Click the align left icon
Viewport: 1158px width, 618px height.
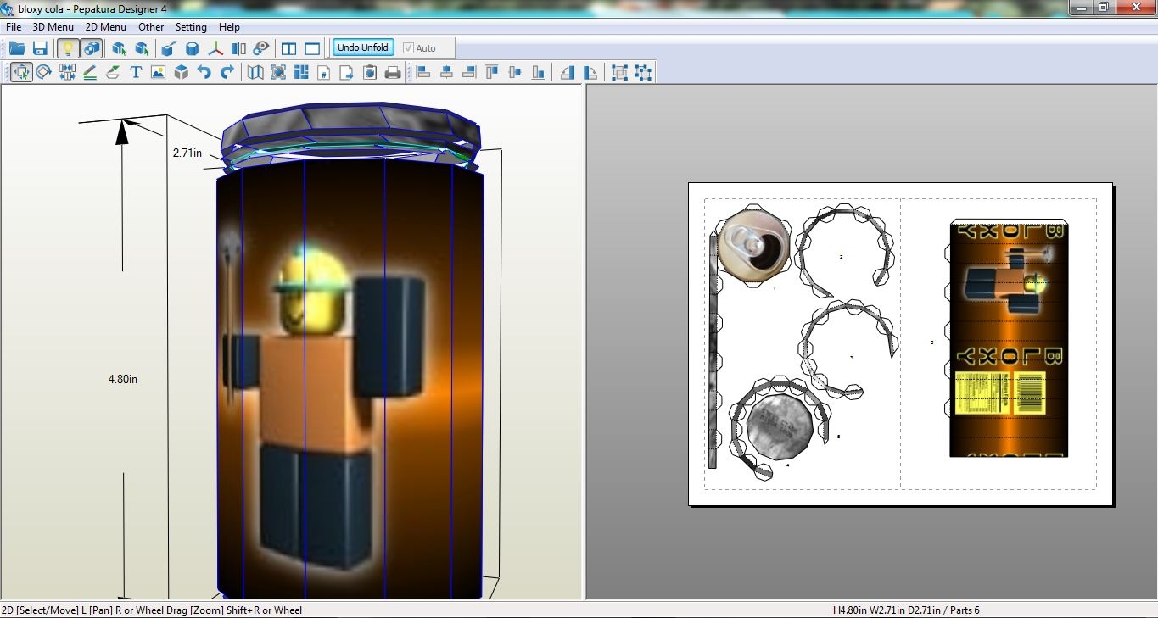pos(423,73)
